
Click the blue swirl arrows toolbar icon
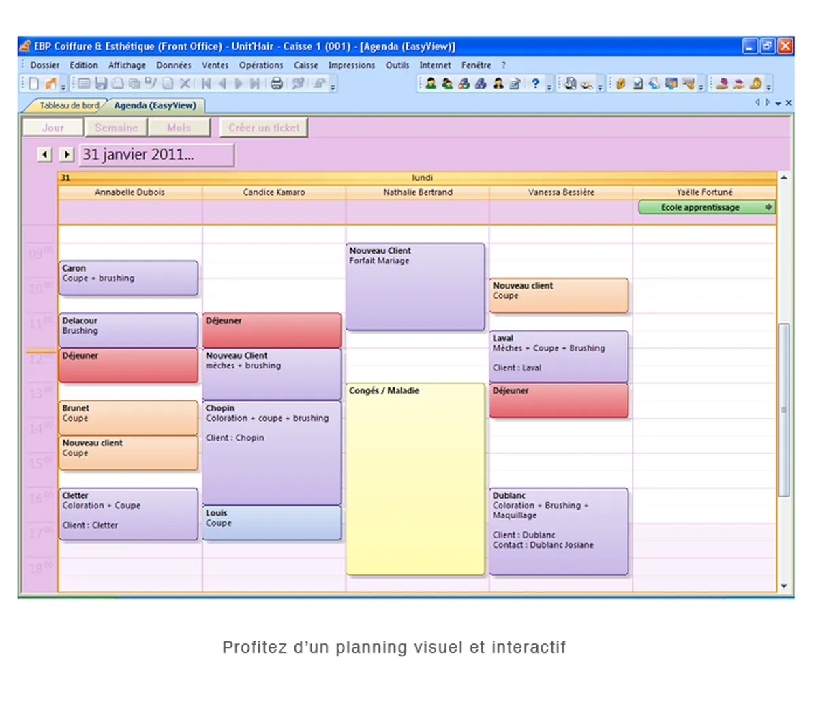click(x=654, y=84)
